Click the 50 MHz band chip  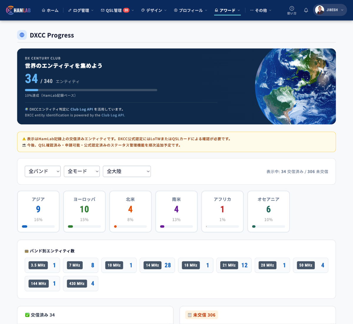click(311, 265)
